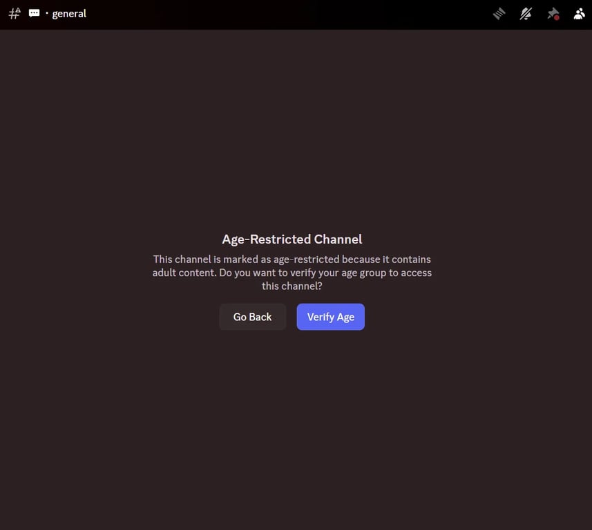592x530 pixels.
Task: Select the general channel title in header
Action: [69, 13]
